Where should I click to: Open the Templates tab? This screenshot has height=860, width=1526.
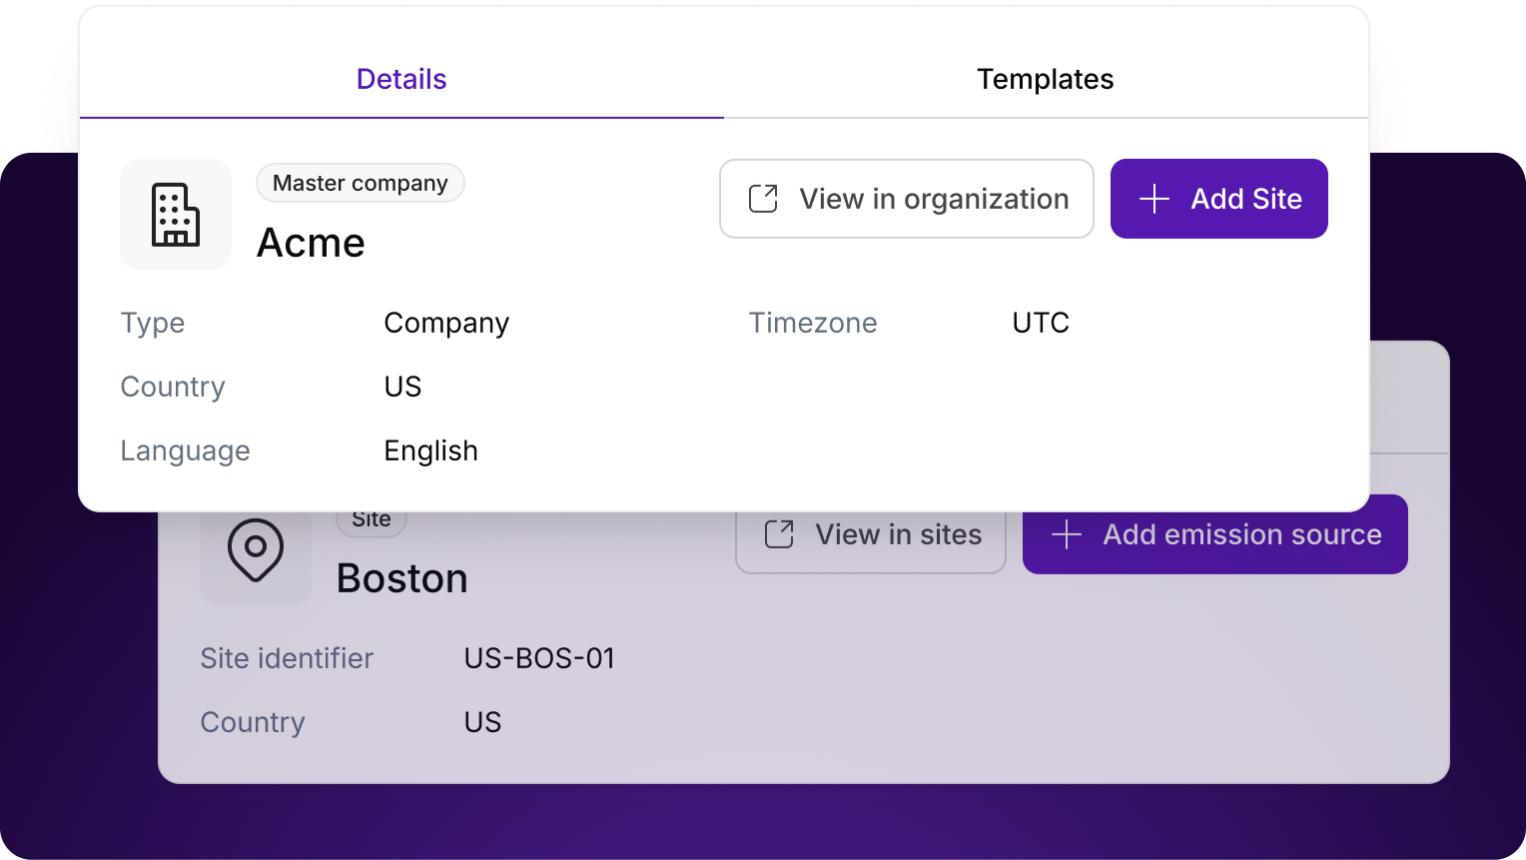pos(1046,79)
